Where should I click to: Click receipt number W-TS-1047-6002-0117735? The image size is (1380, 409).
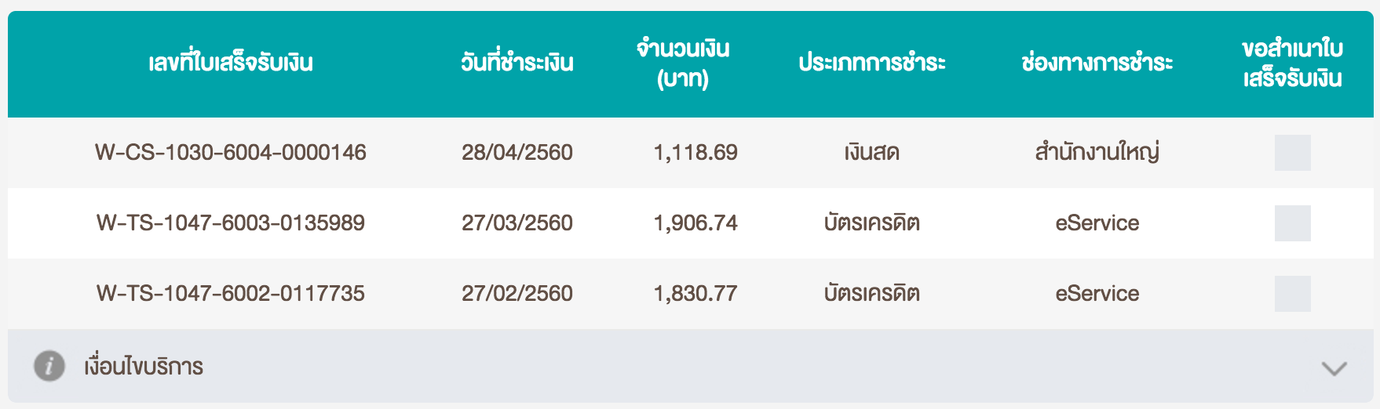point(231,293)
